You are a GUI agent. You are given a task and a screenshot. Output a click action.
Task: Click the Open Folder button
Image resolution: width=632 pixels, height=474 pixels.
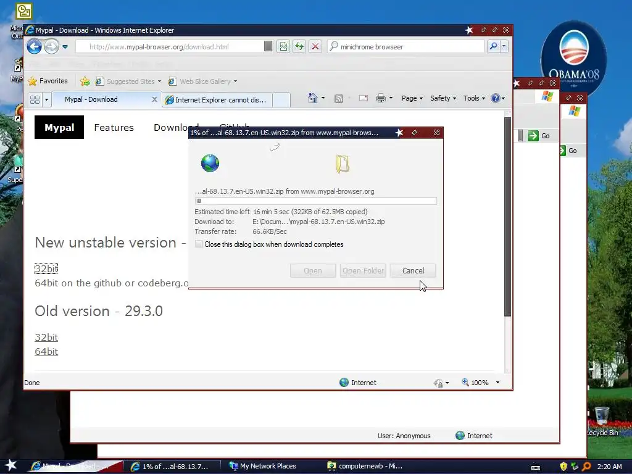pos(363,271)
